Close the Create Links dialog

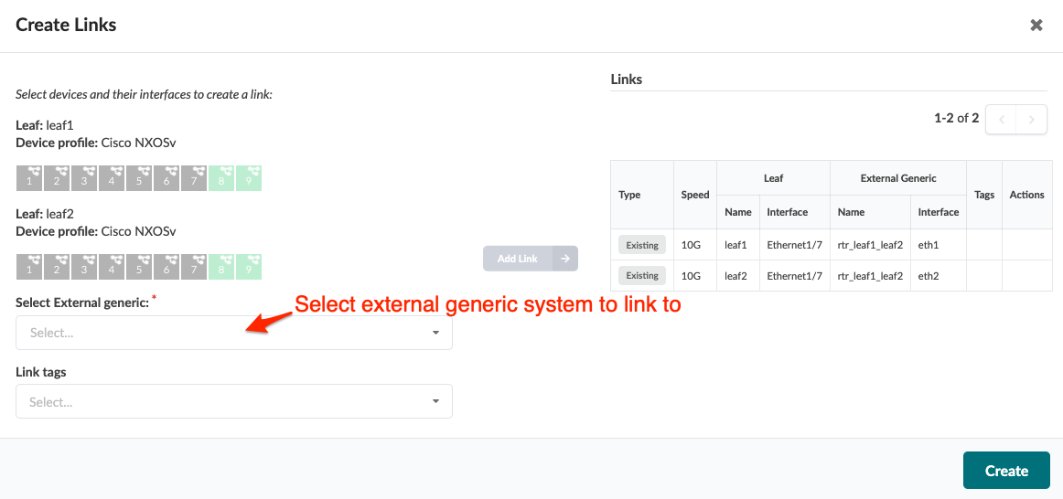tap(1036, 26)
